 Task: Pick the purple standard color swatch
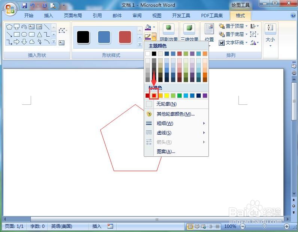(205, 95)
